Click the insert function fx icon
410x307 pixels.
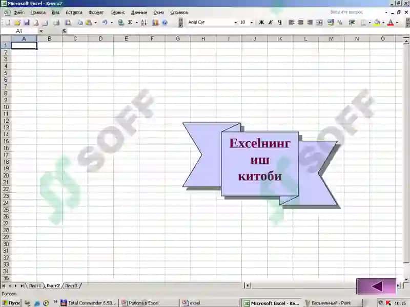(x=64, y=31)
